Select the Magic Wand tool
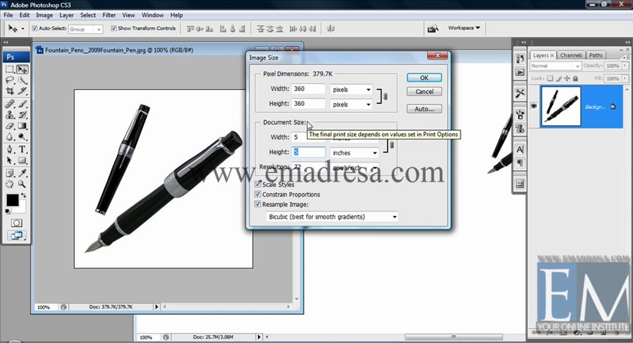Screen dimensions: 633x343 click(22, 80)
